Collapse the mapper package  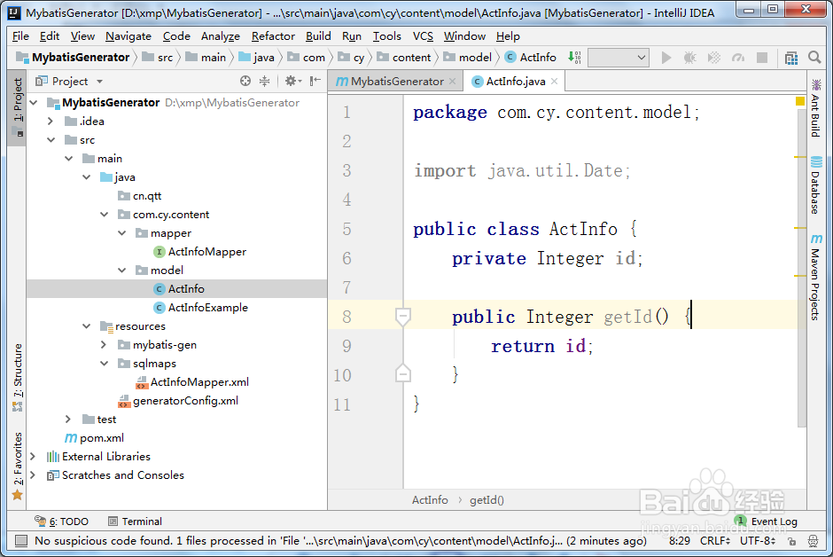point(122,232)
